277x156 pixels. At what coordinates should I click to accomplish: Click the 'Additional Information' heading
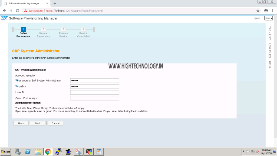pyautogui.click(x=28, y=103)
